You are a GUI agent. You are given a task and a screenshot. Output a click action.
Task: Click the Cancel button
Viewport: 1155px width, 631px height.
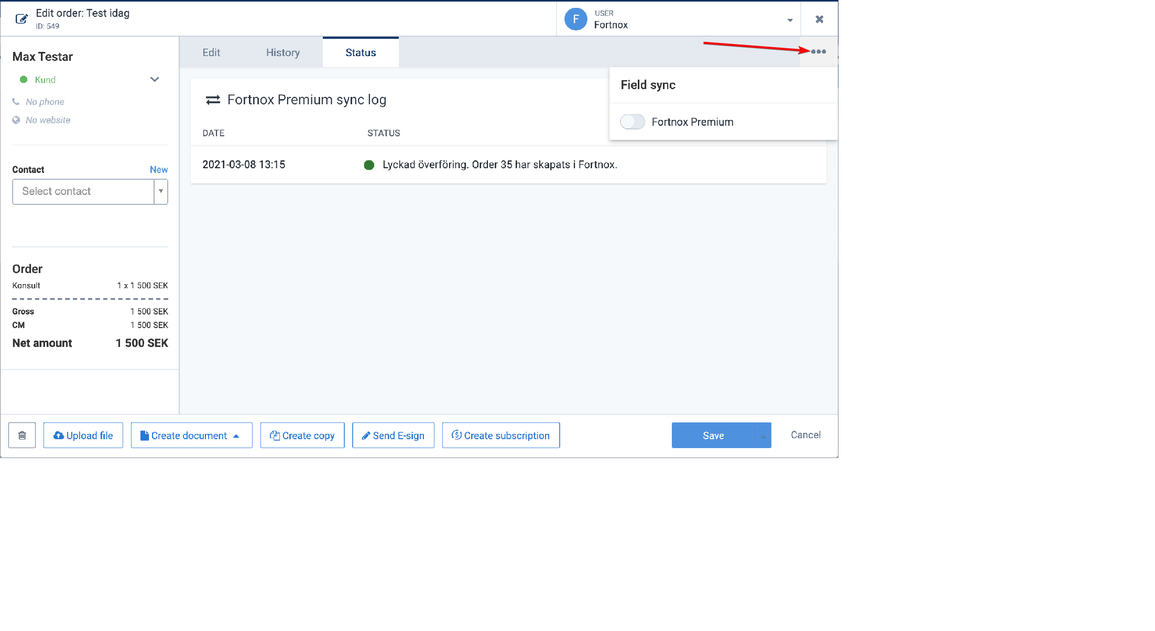click(x=805, y=435)
